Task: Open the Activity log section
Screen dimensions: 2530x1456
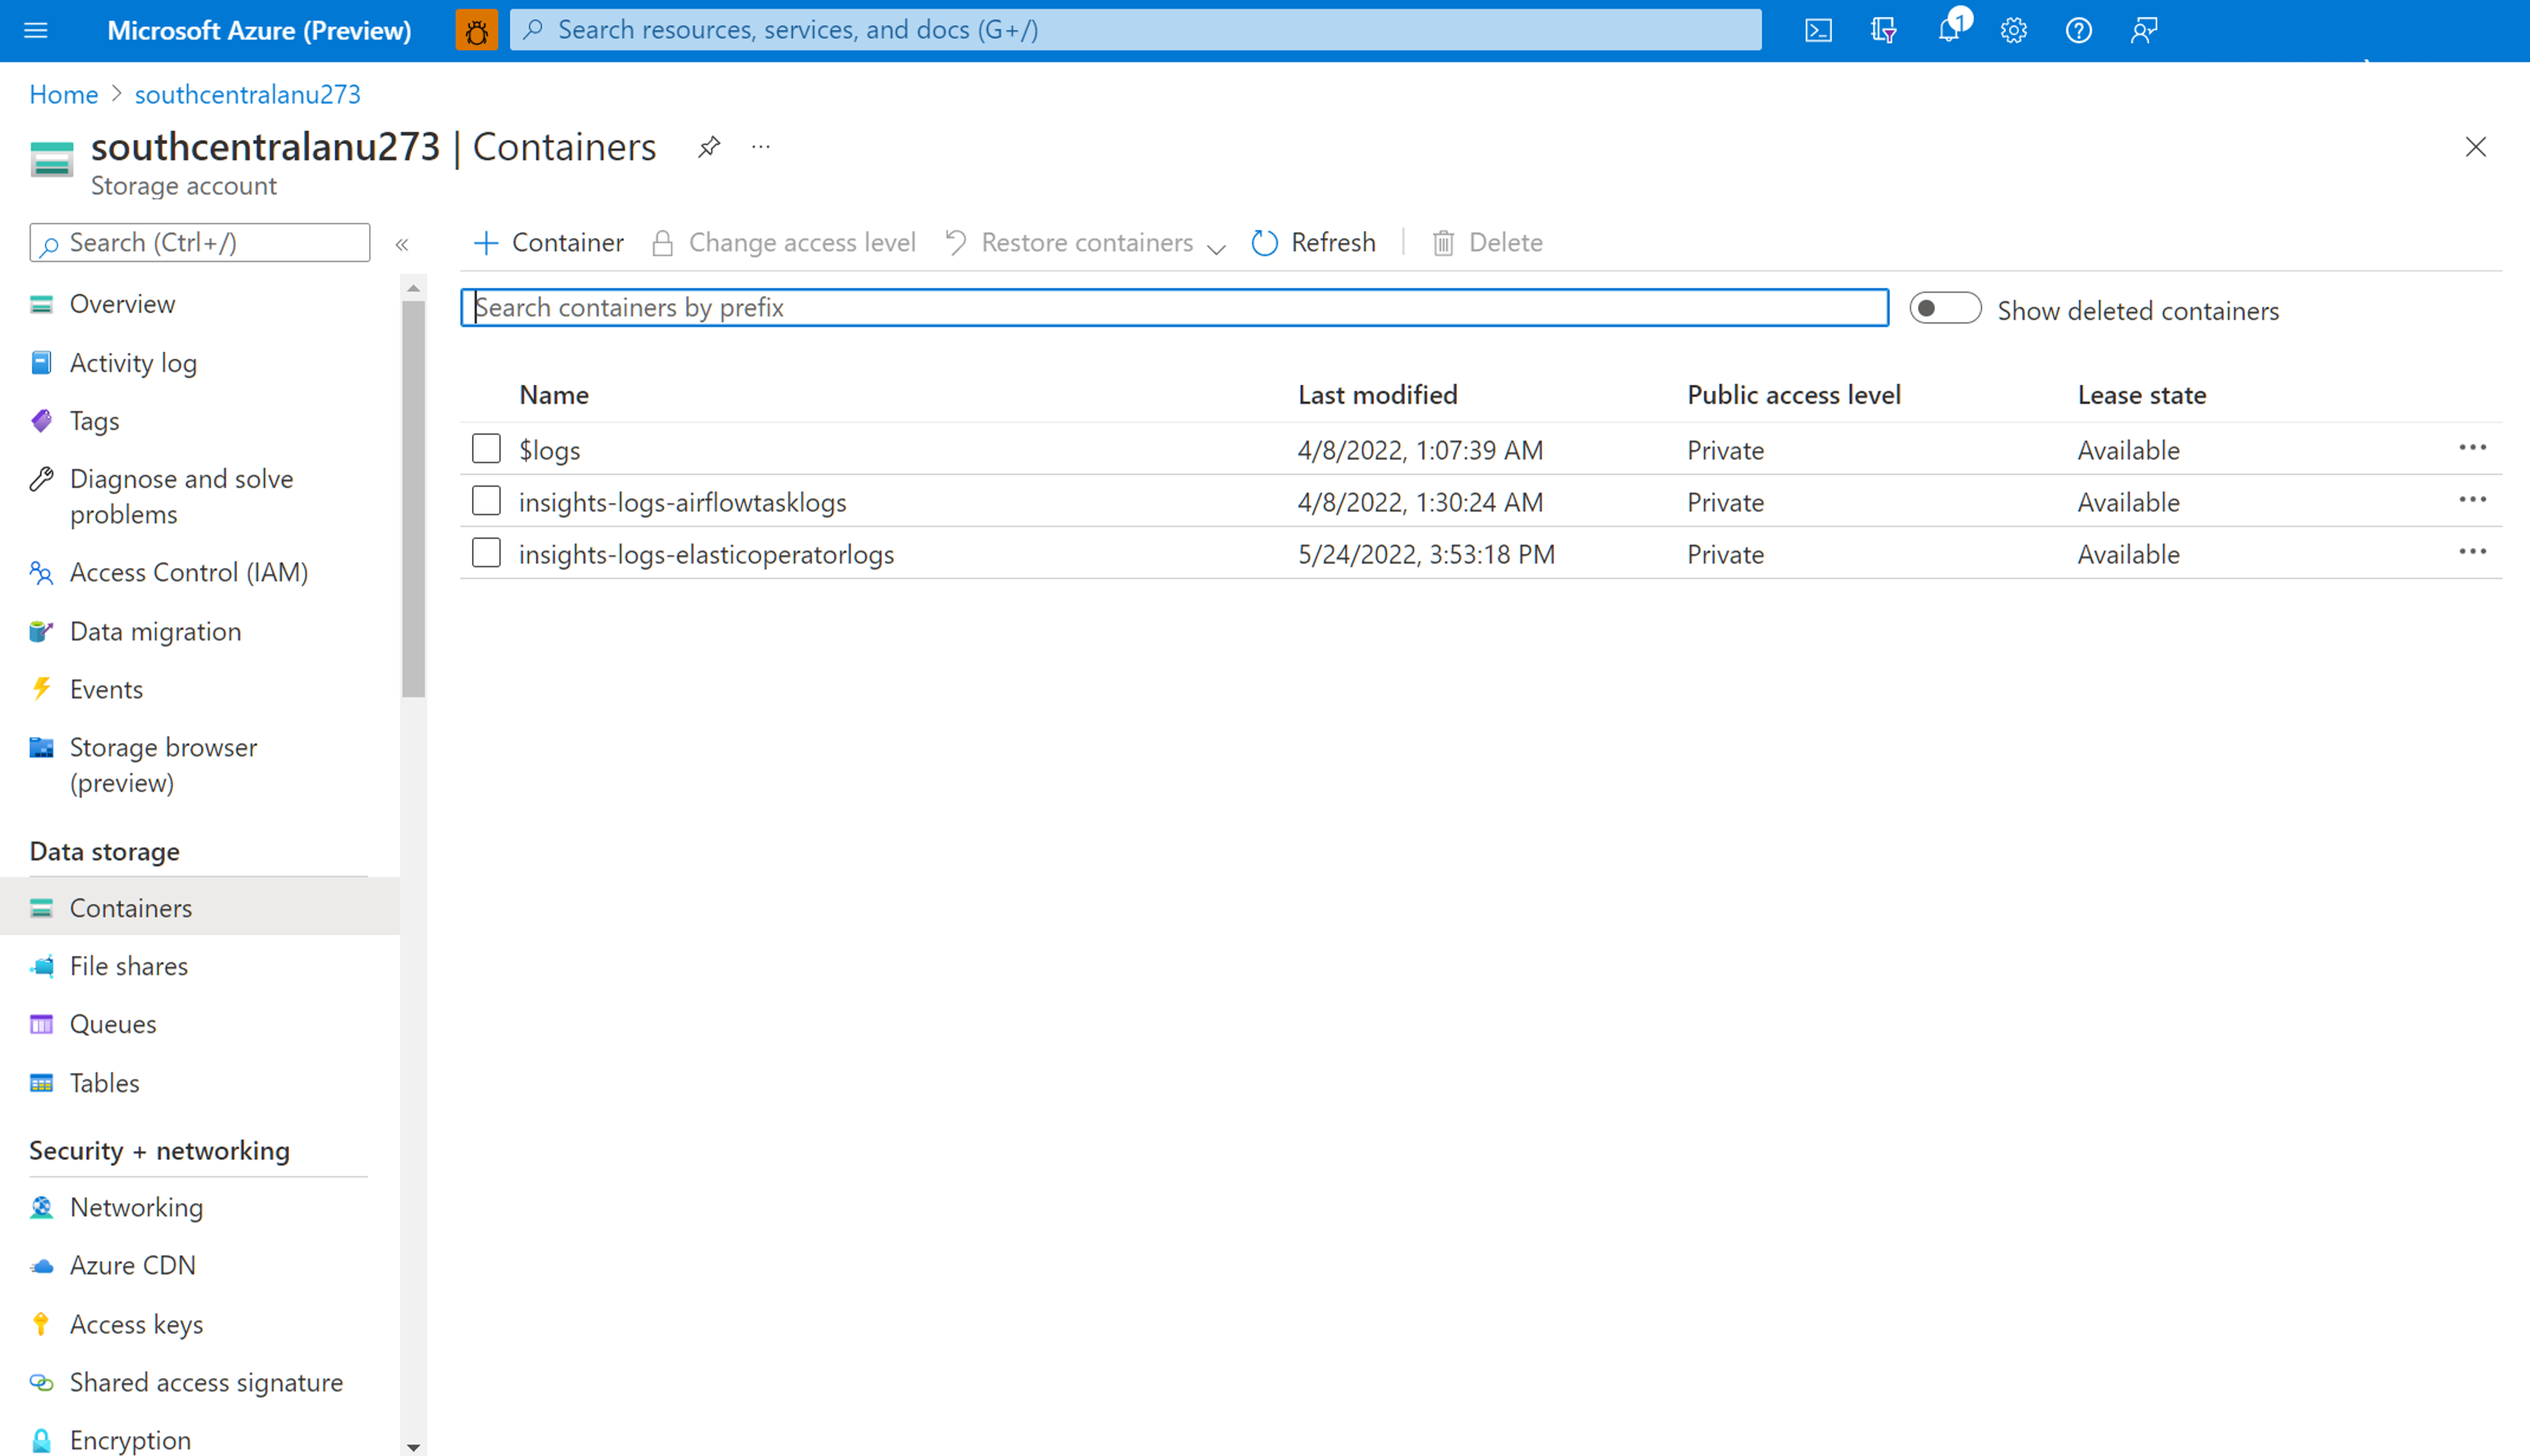Action: pyautogui.click(x=133, y=362)
